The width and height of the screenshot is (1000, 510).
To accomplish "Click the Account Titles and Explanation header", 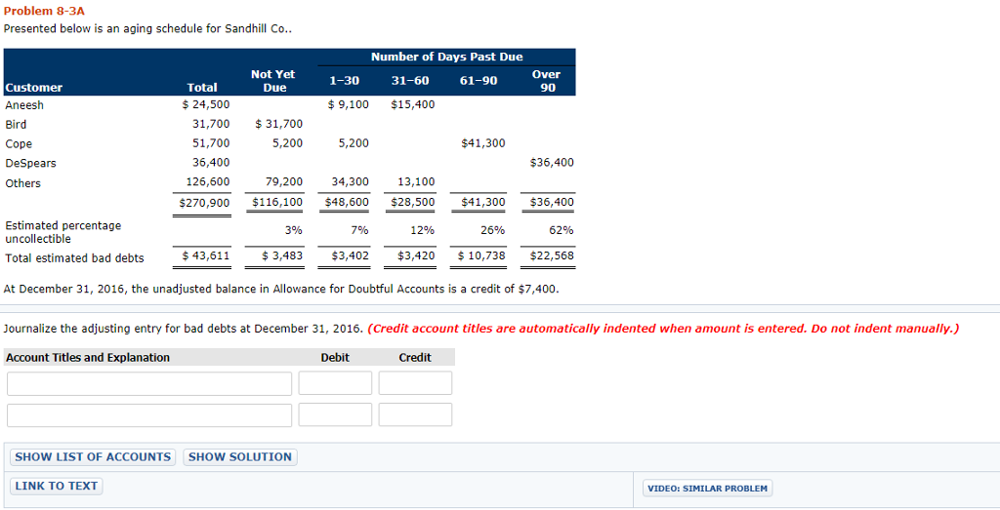I will (x=88, y=358).
